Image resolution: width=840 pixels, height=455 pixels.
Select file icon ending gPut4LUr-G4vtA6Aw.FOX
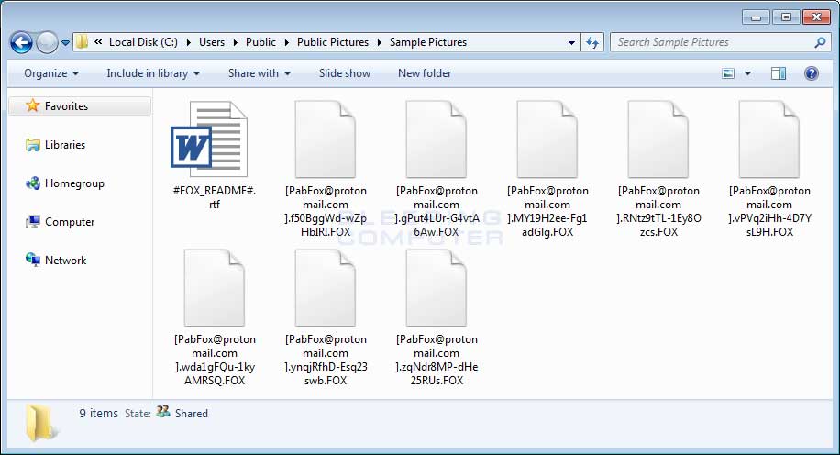[x=437, y=139]
